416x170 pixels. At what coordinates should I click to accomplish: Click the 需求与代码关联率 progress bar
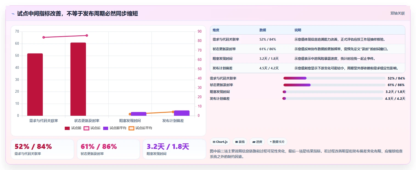pyautogui.click(x=335, y=78)
